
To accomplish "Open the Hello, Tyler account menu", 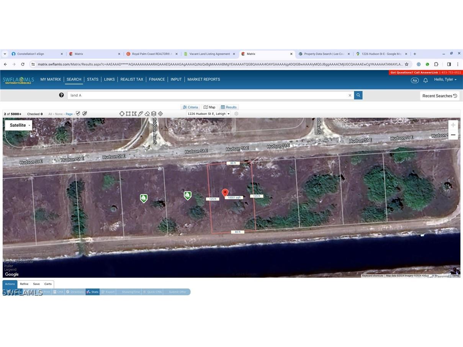I will click(445, 80).
